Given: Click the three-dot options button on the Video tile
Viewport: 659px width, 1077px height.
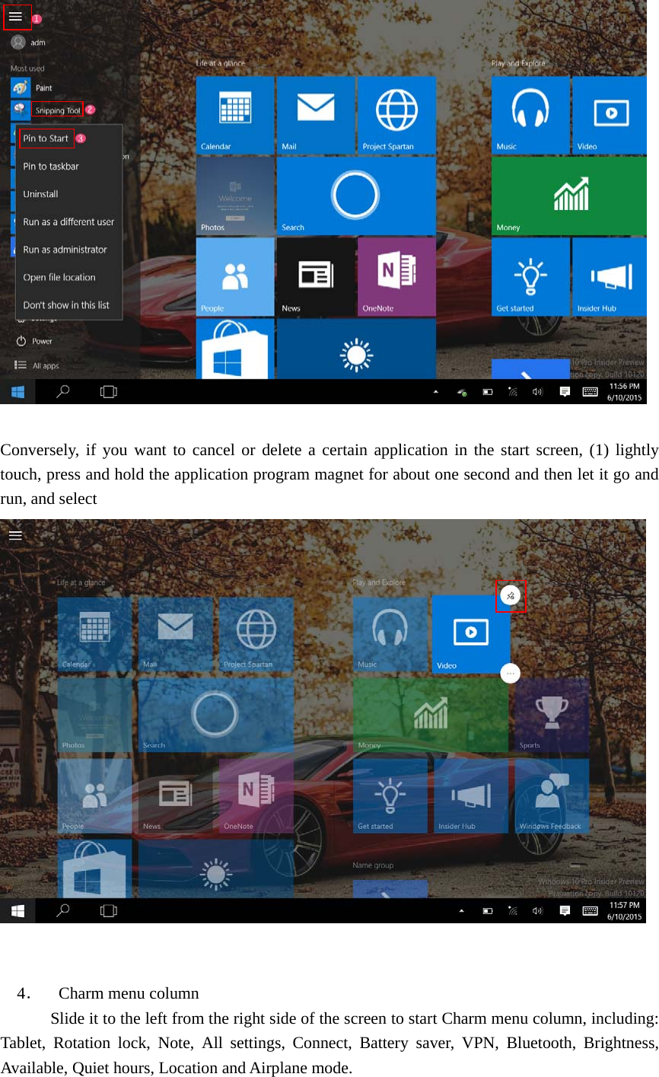Looking at the screenshot, I should coord(510,674).
